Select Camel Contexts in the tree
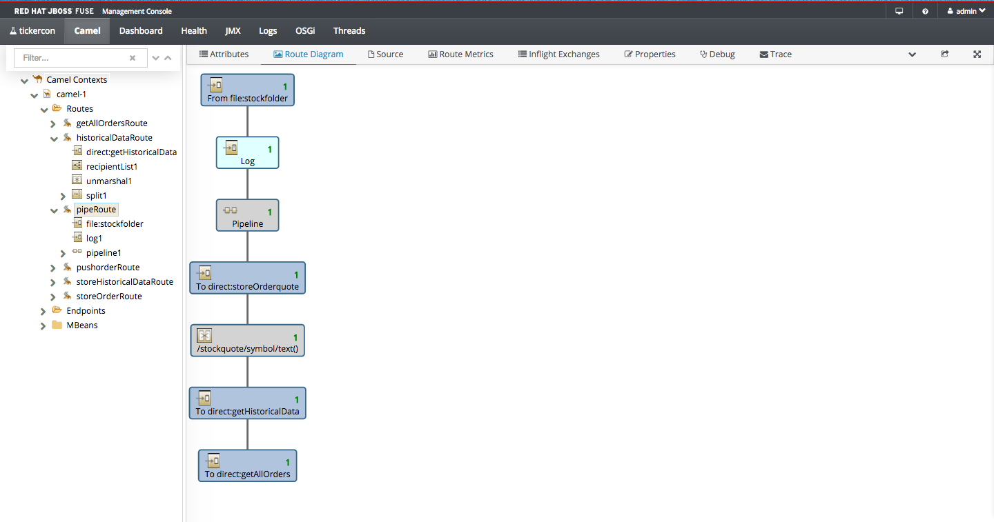The width and height of the screenshot is (994, 522). point(77,80)
